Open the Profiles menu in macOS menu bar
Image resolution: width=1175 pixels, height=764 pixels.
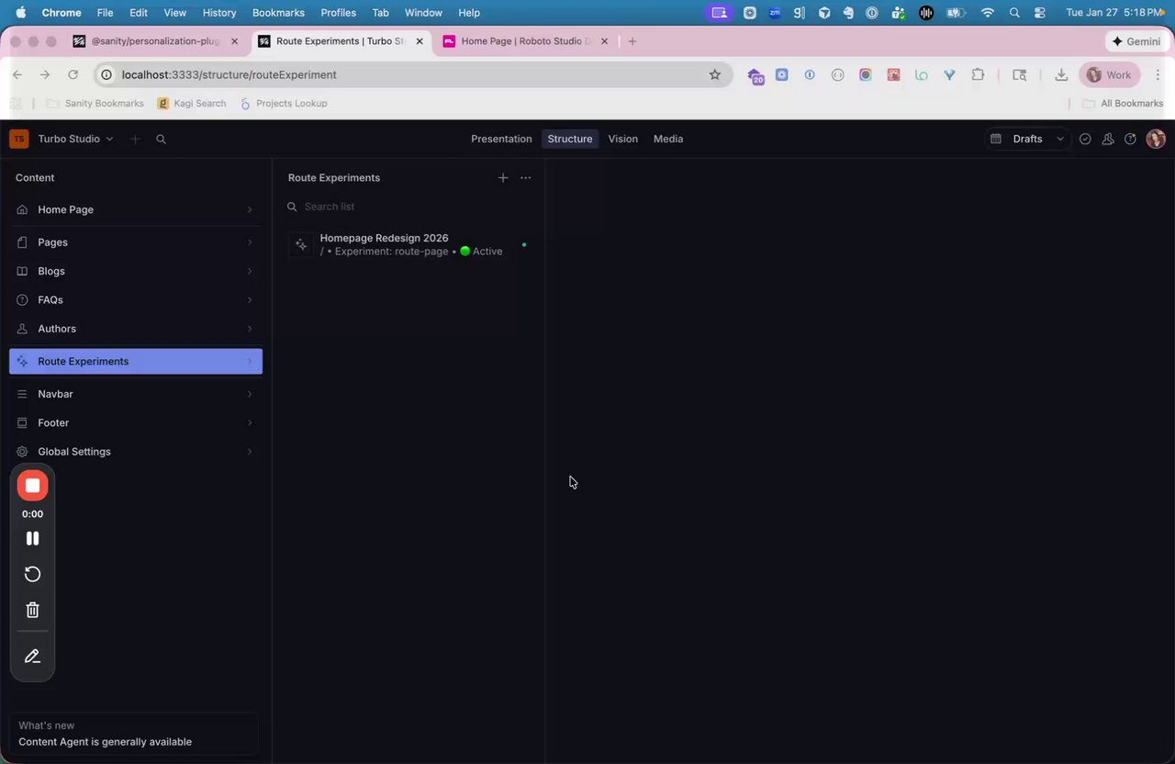tap(338, 13)
